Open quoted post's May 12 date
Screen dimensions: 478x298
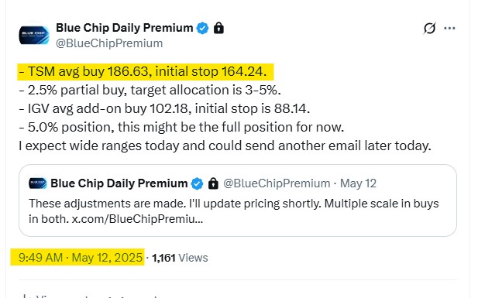pyautogui.click(x=358, y=183)
